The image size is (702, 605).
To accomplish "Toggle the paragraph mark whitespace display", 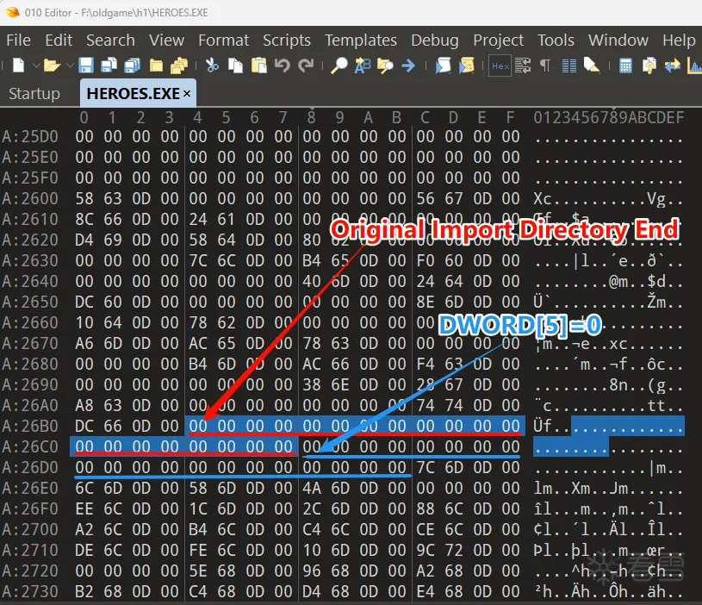I will (545, 65).
